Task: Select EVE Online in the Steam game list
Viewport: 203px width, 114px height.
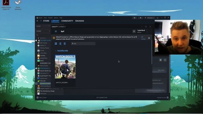Action: [x=43, y=43]
